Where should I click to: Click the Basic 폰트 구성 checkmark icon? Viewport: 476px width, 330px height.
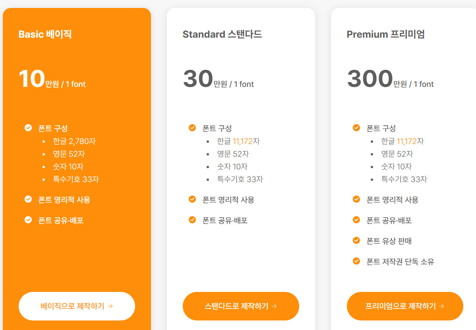click(x=28, y=128)
